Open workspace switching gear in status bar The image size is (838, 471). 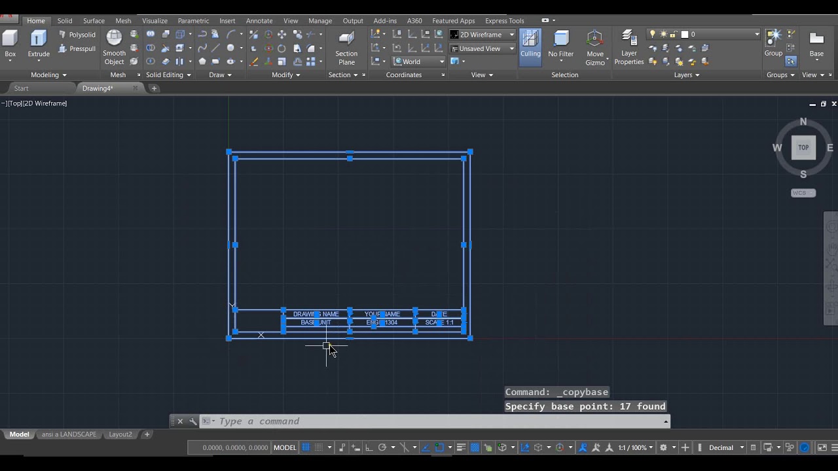[x=663, y=447]
